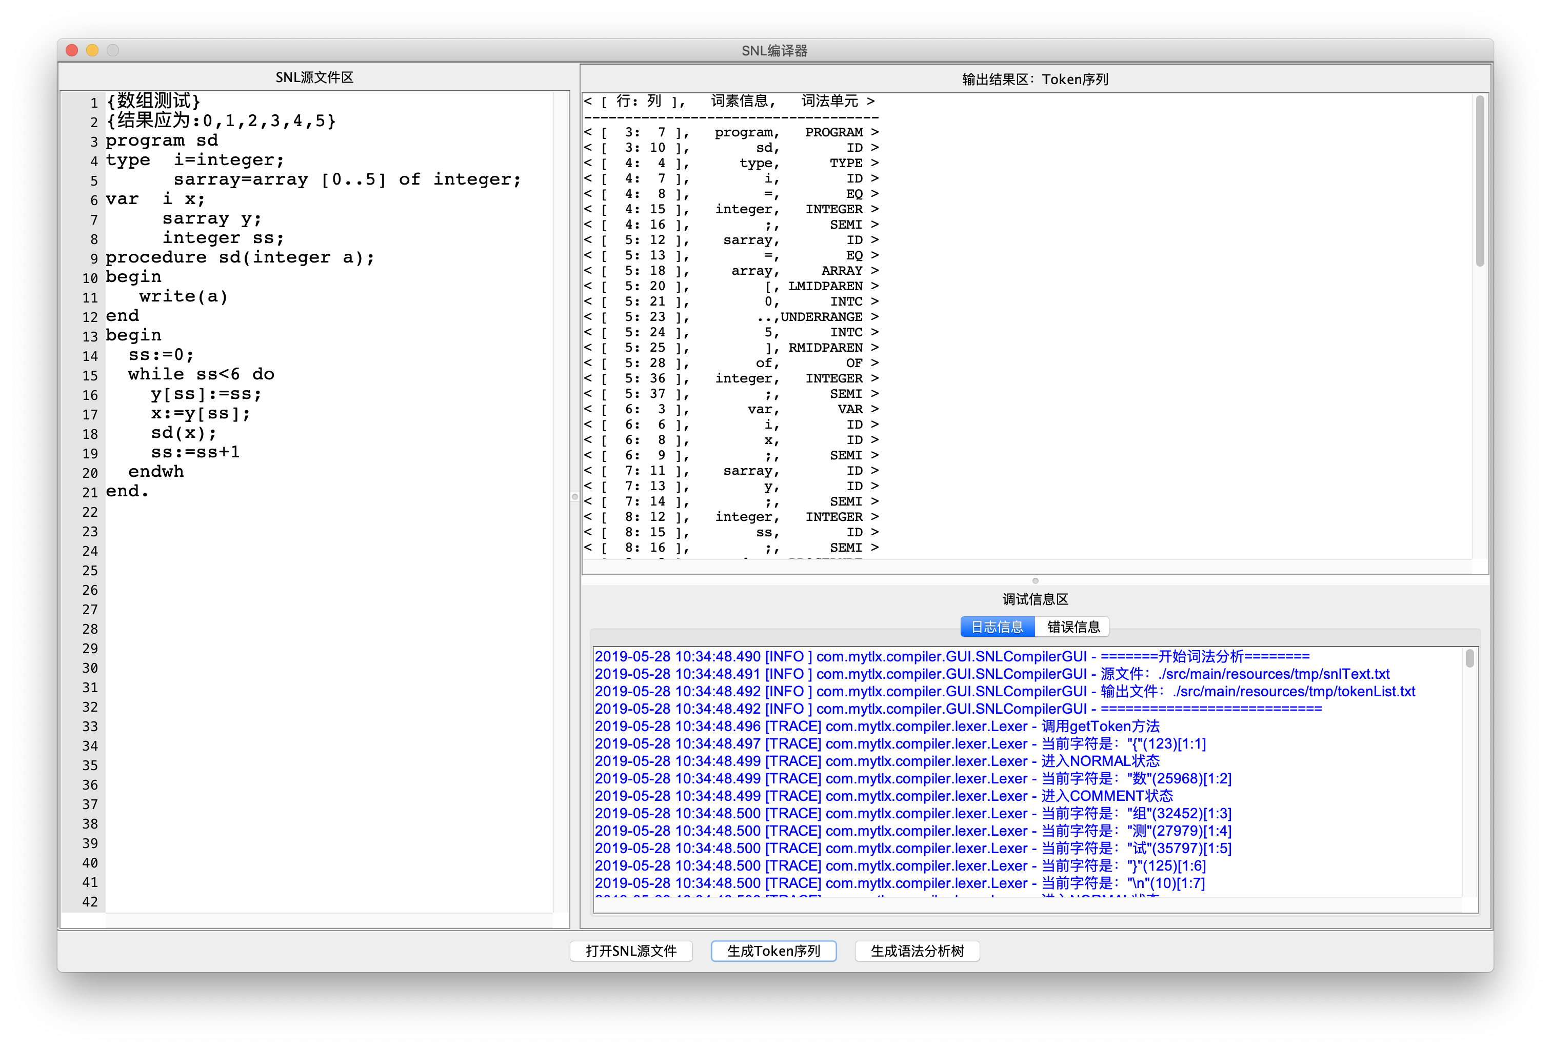Click token row 'array, ARRAY'
1551x1048 pixels.
[731, 270]
